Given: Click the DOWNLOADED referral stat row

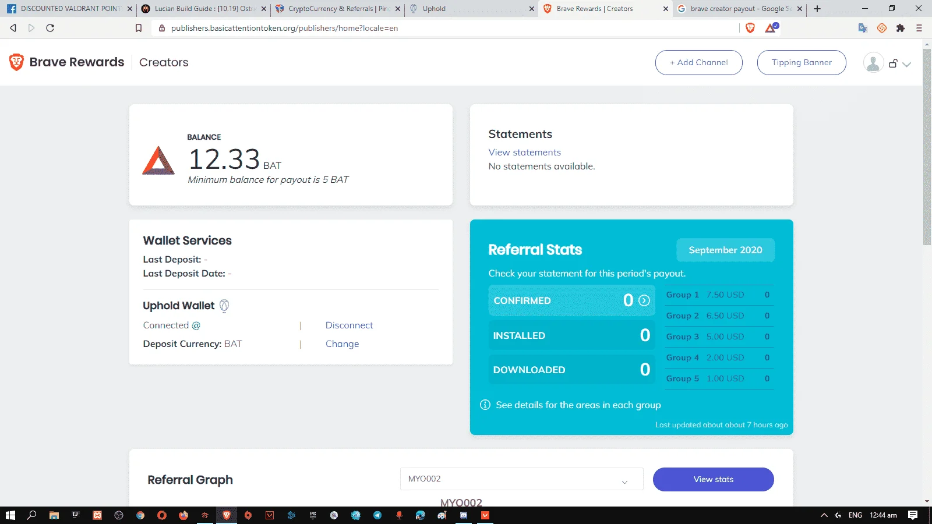Looking at the screenshot, I should click(x=572, y=370).
